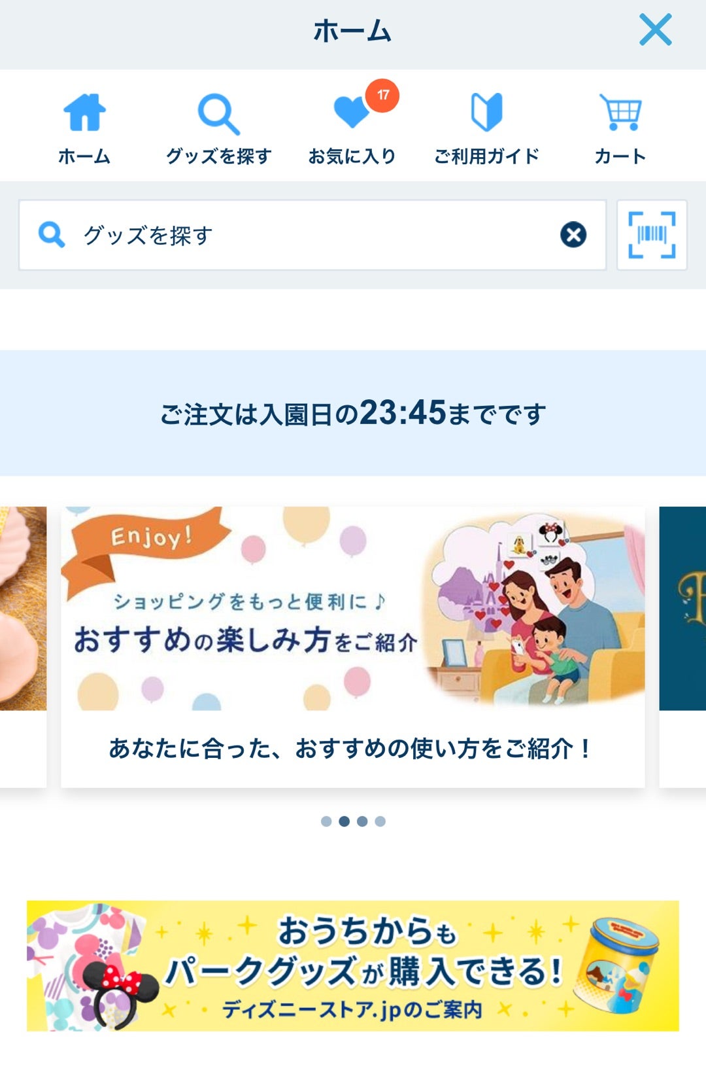Open the ディズニーストア.jp yellow banner
Viewport: 706px width, 1078px height.
coord(353,966)
